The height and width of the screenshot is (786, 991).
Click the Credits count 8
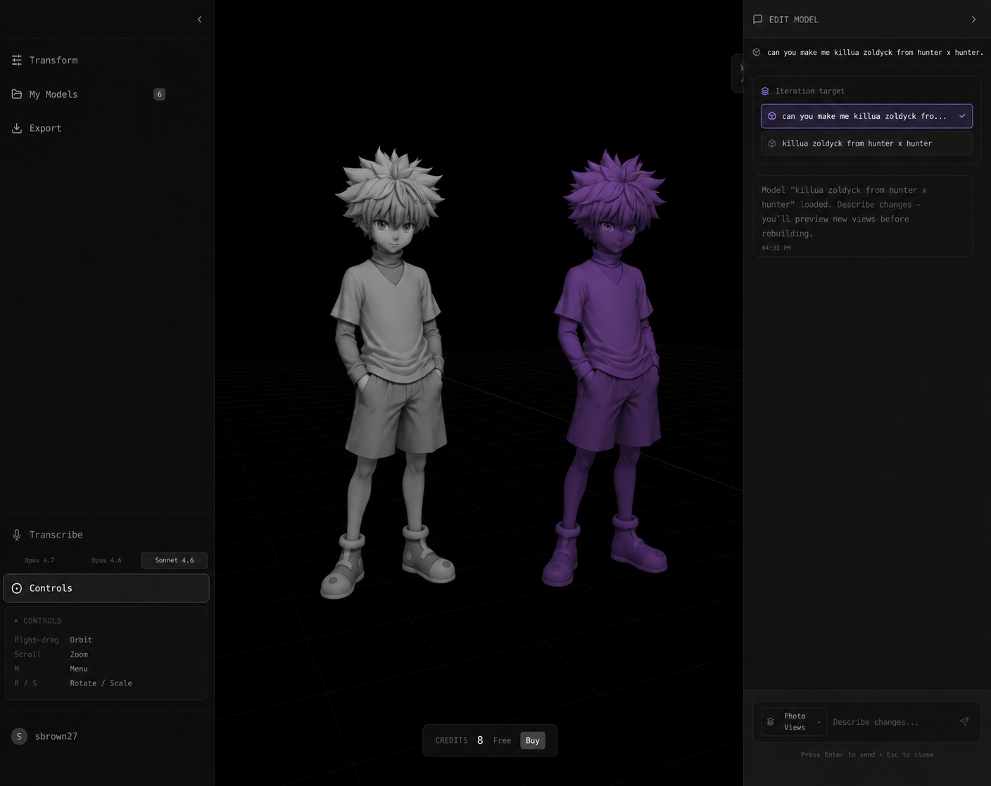(x=480, y=740)
